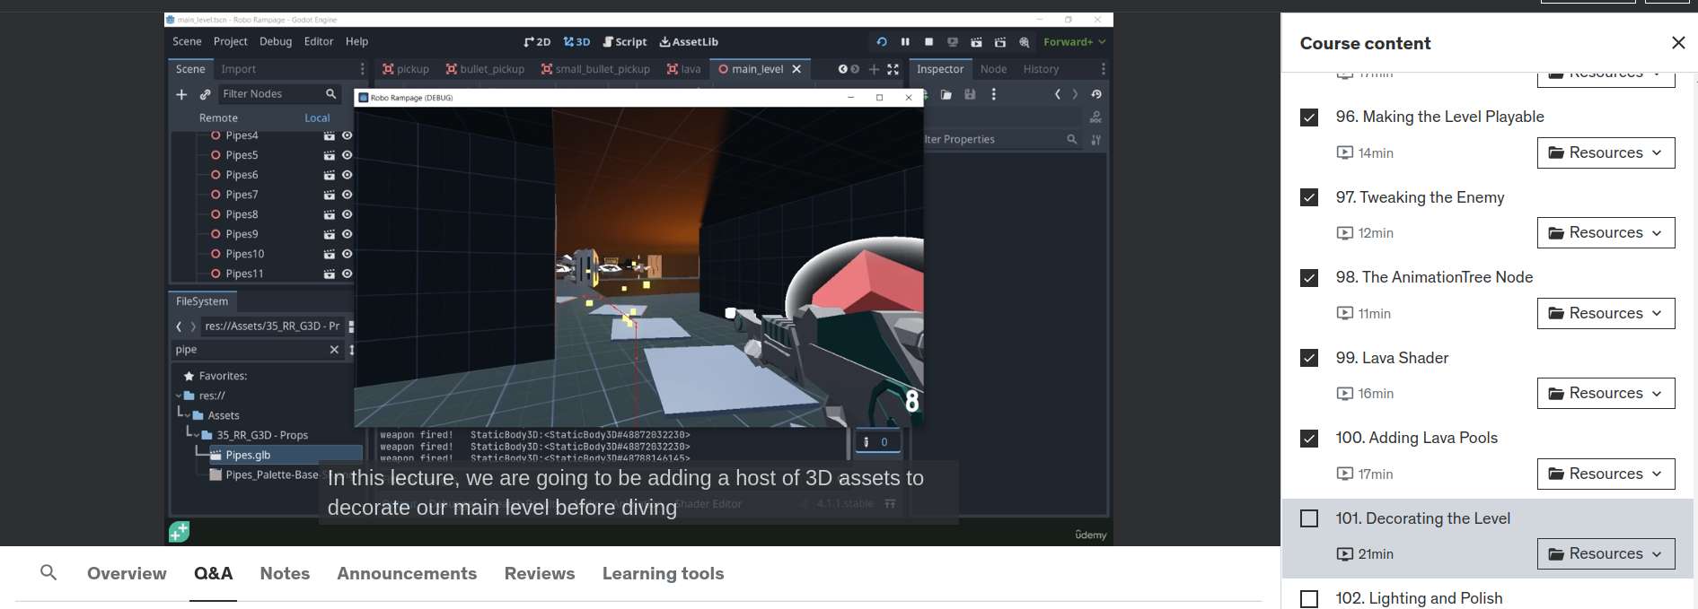Stop the running Godot project
Image resolution: width=1698 pixels, height=609 pixels.
tap(928, 42)
